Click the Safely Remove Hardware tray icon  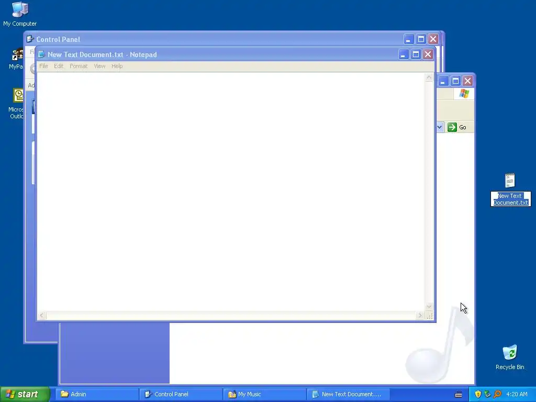[487, 394]
